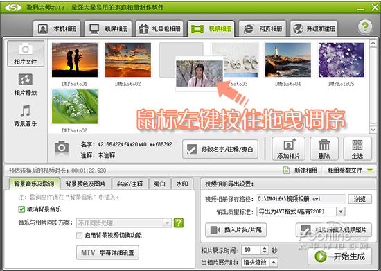Click the 删除 trash button

324,148
